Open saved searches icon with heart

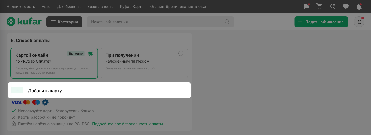(333, 7)
